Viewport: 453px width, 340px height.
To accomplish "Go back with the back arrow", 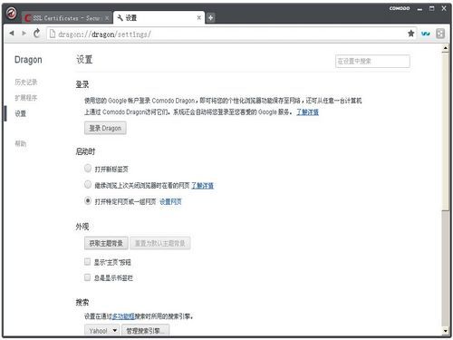I will (12, 33).
